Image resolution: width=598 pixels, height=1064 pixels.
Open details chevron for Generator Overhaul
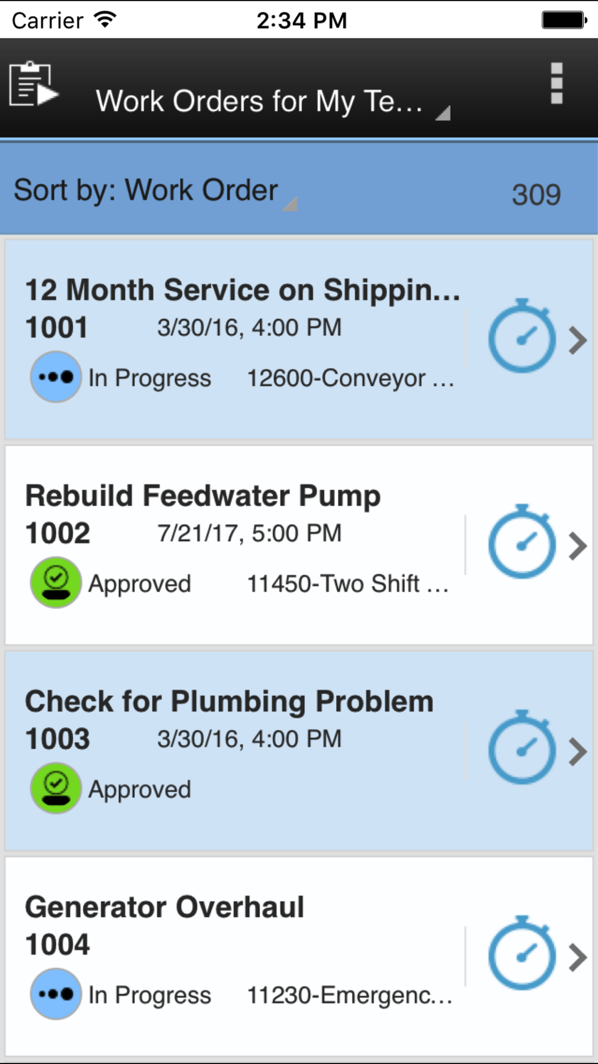tap(577, 957)
